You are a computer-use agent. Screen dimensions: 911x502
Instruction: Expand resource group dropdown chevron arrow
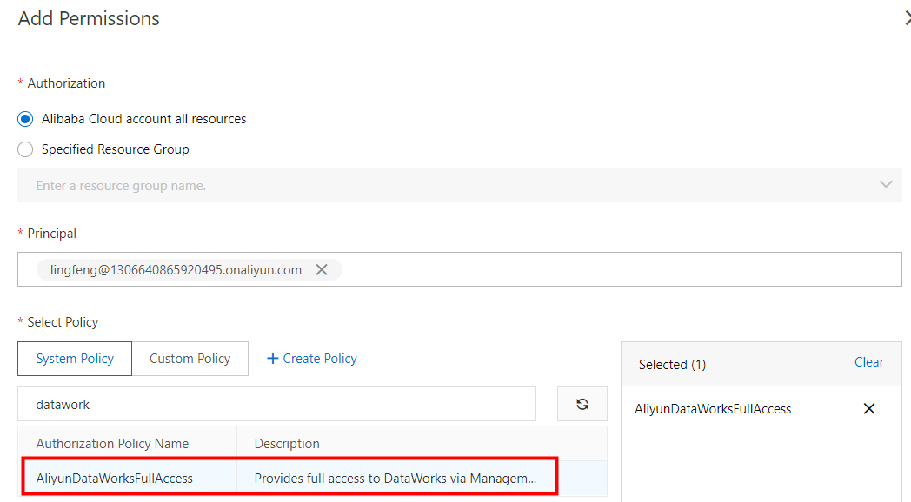[x=886, y=184]
